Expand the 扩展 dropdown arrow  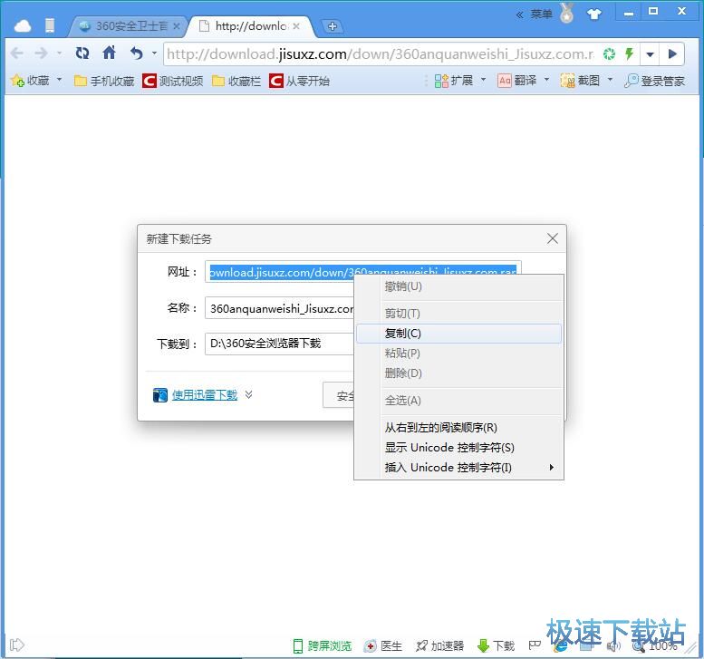[484, 81]
